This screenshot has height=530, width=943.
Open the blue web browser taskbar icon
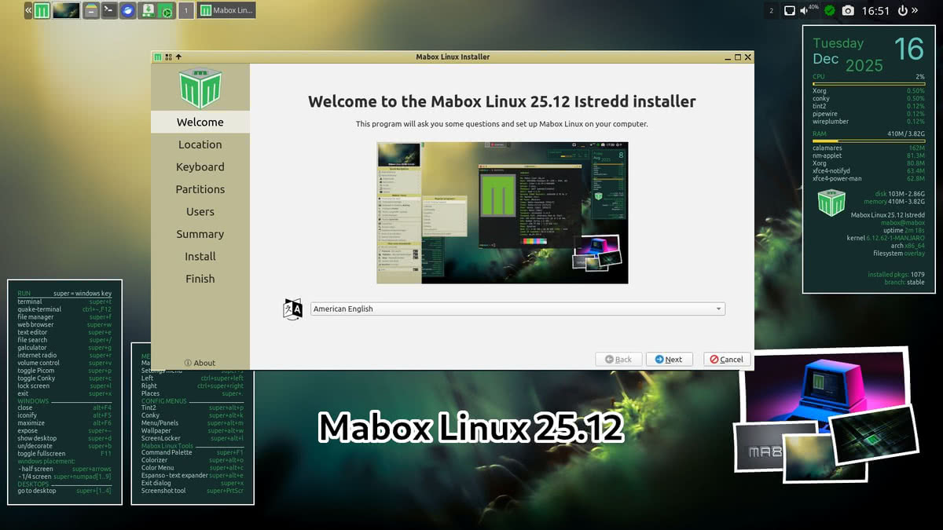click(127, 10)
